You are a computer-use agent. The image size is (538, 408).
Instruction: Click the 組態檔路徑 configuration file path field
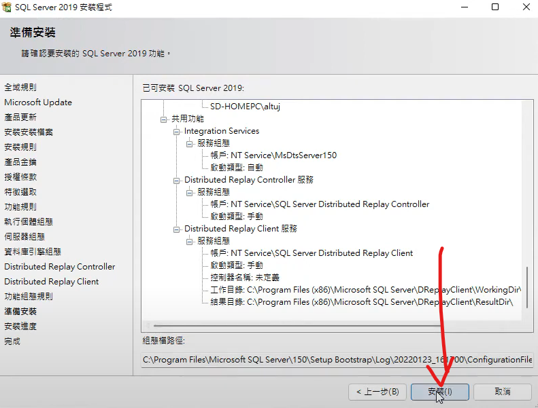(337, 360)
